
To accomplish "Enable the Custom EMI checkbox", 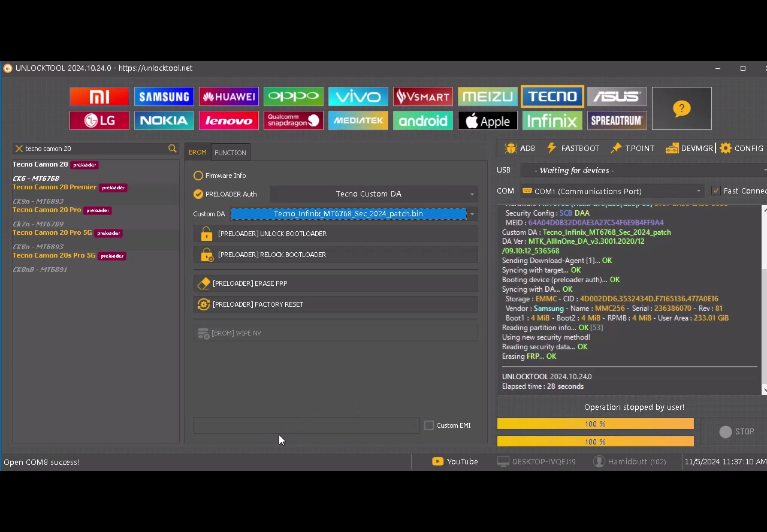I will click(429, 425).
